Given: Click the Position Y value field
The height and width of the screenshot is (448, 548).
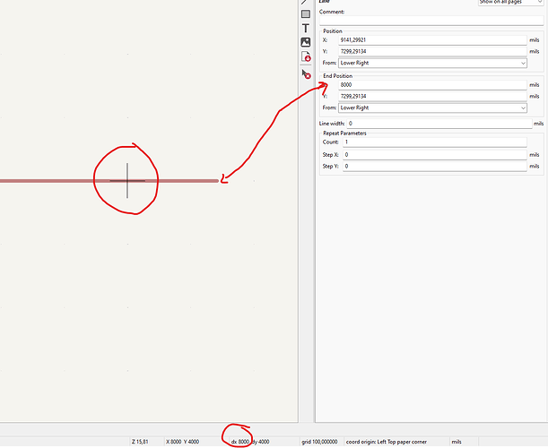Looking at the screenshot, I should point(432,52).
